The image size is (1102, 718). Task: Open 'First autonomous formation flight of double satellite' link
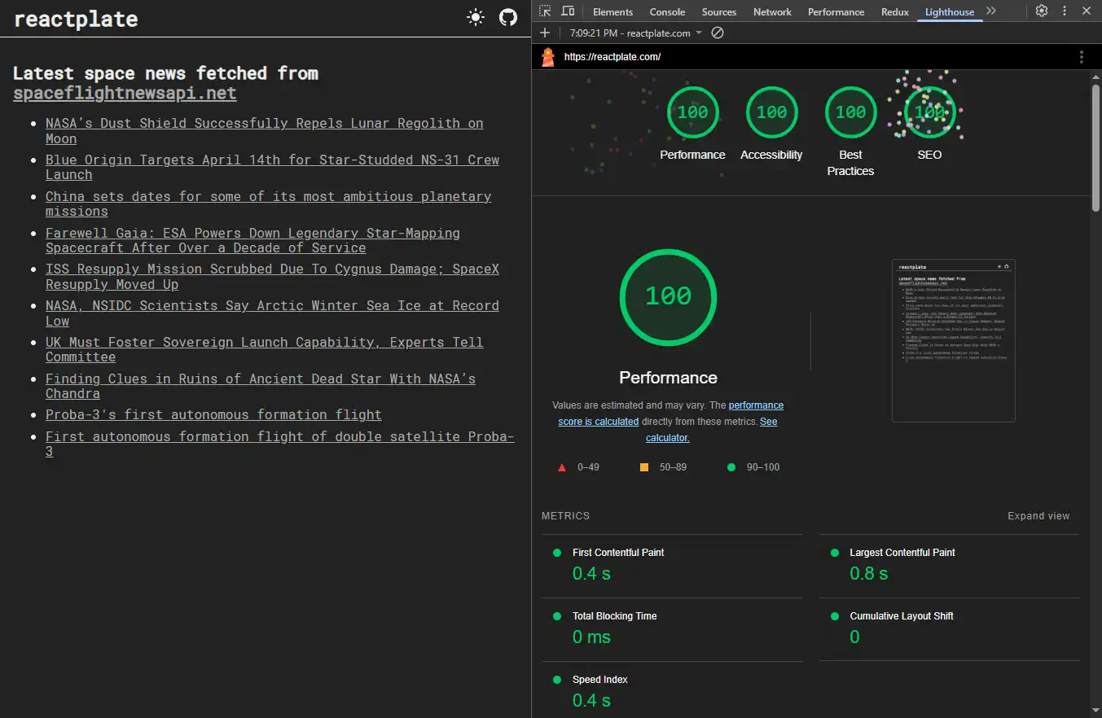279,444
